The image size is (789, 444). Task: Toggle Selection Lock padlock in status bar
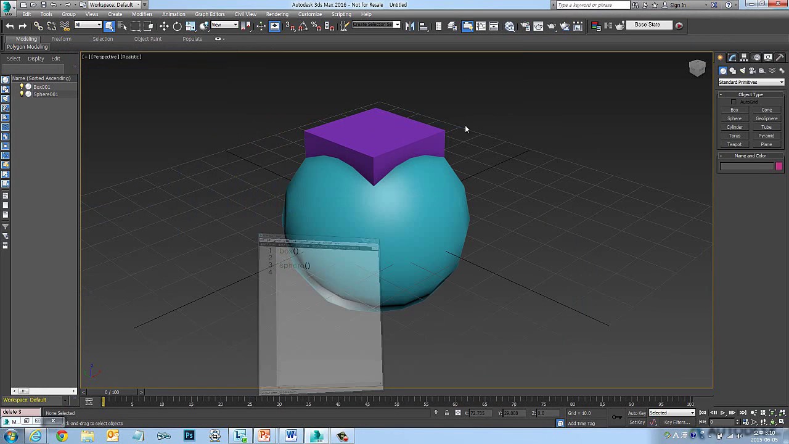click(447, 413)
